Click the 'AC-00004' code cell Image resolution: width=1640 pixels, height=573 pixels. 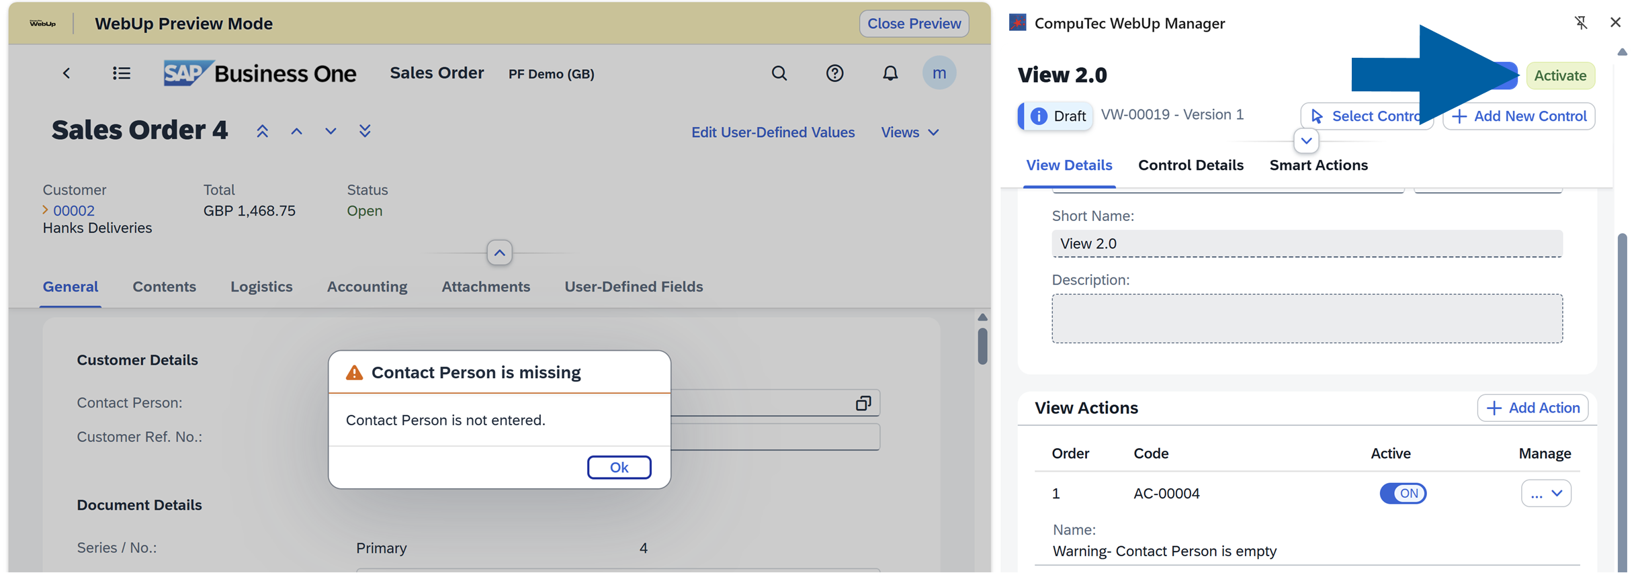coord(1166,494)
